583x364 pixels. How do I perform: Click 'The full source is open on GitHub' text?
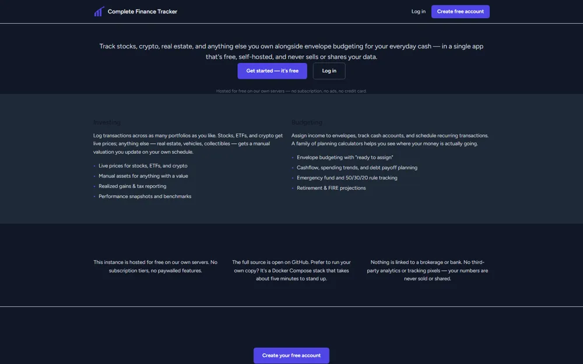tap(291, 270)
